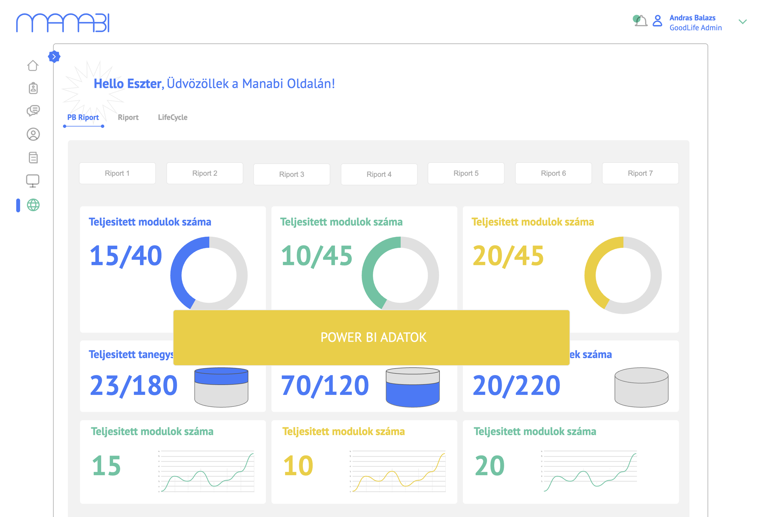Click the Riport 1 button

coord(117,173)
